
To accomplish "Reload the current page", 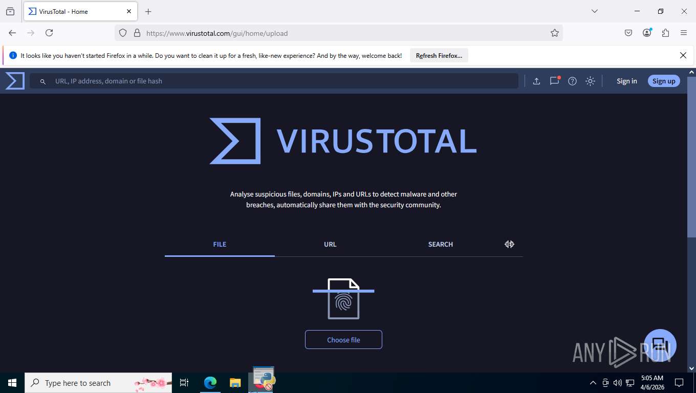I will pos(49,33).
